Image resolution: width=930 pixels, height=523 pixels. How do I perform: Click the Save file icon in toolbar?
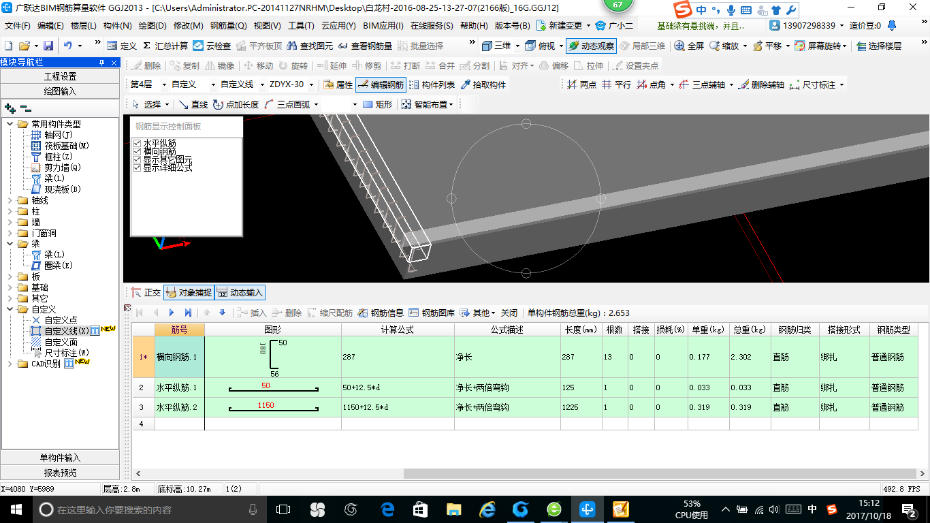click(48, 46)
